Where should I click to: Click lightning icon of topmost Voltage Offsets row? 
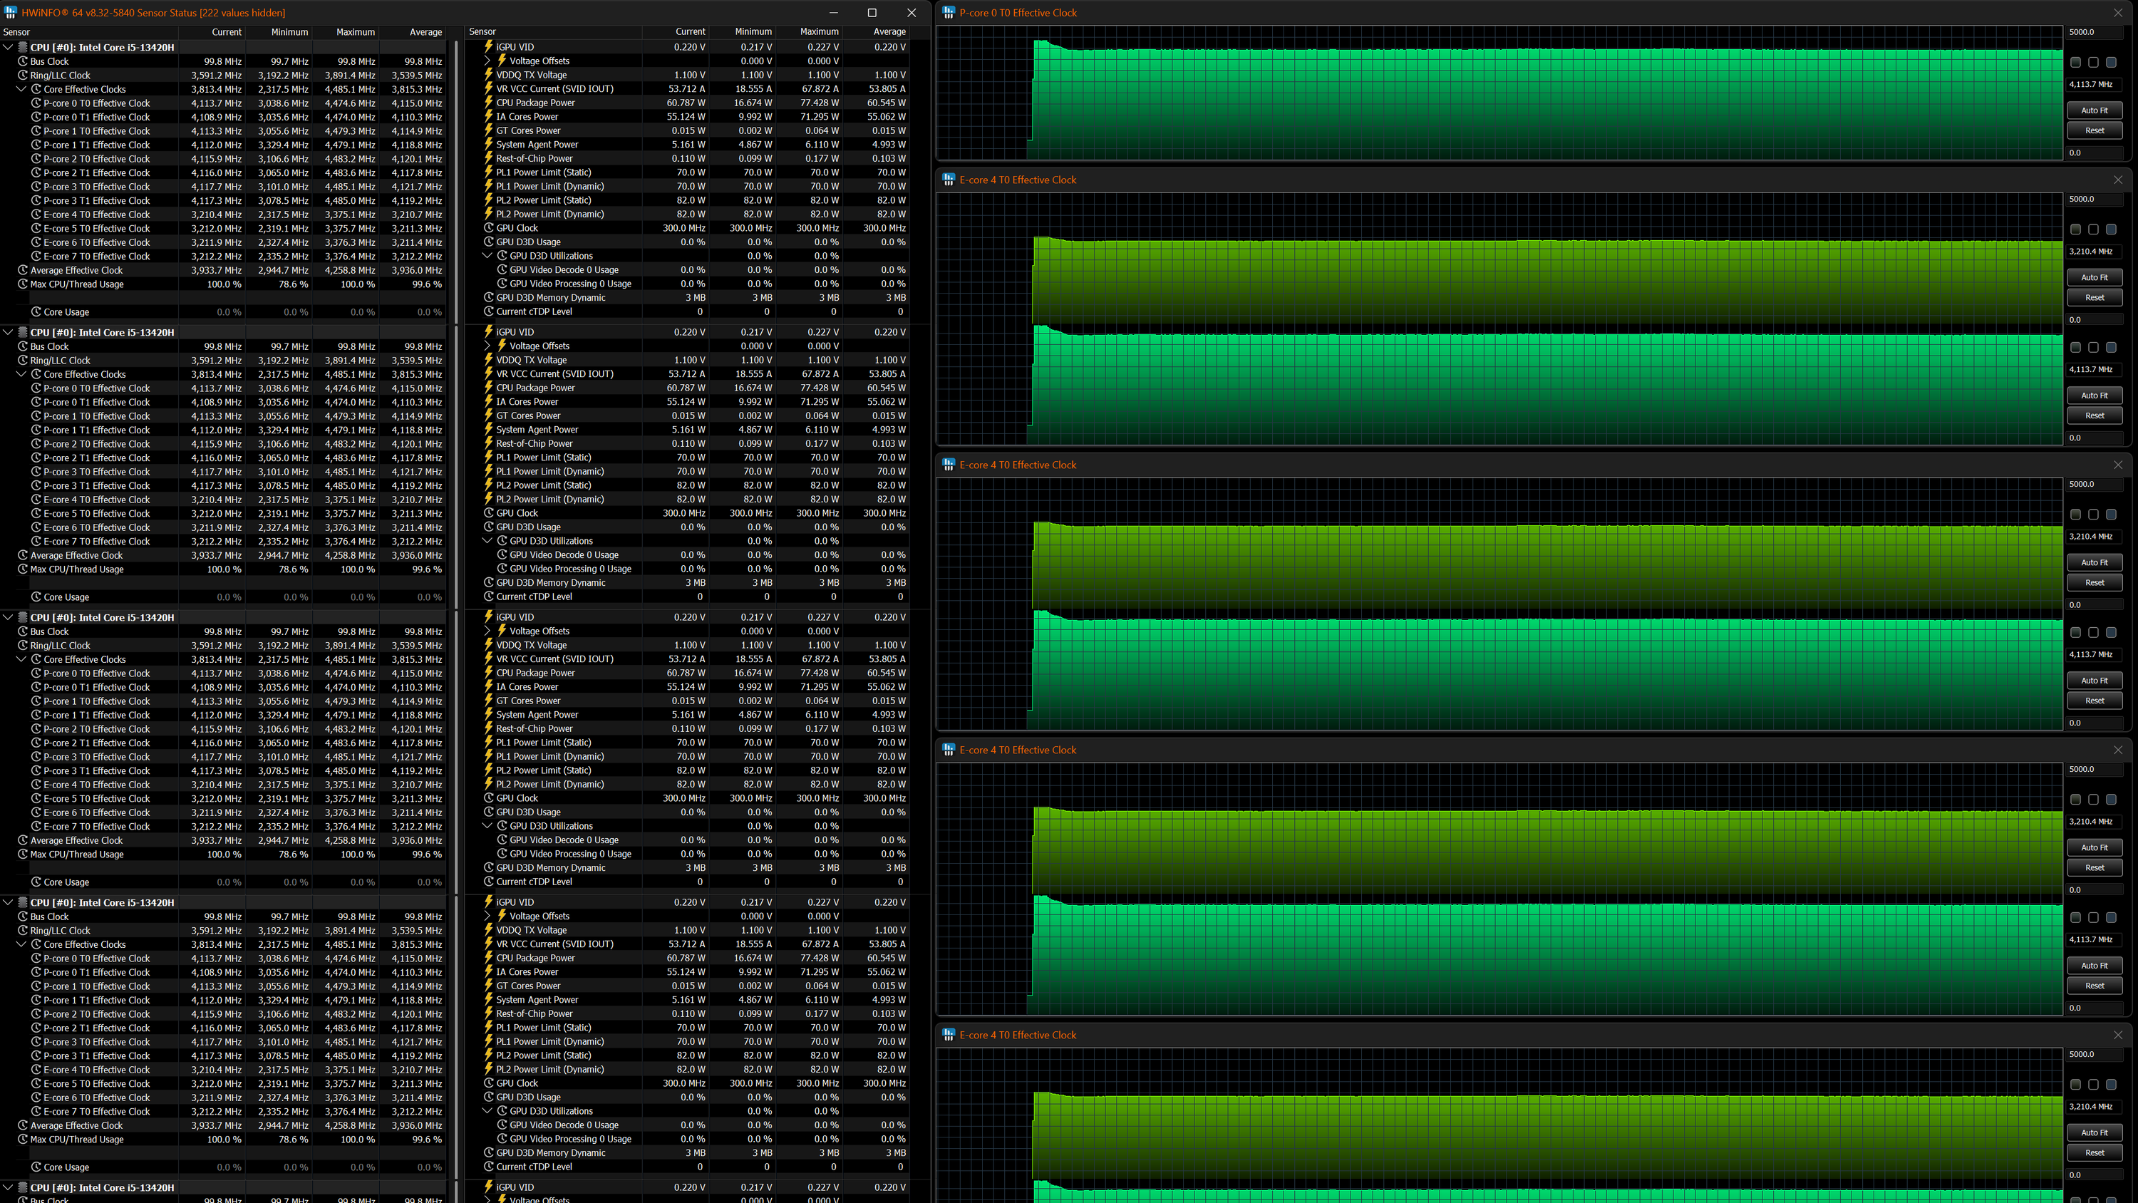502,61
